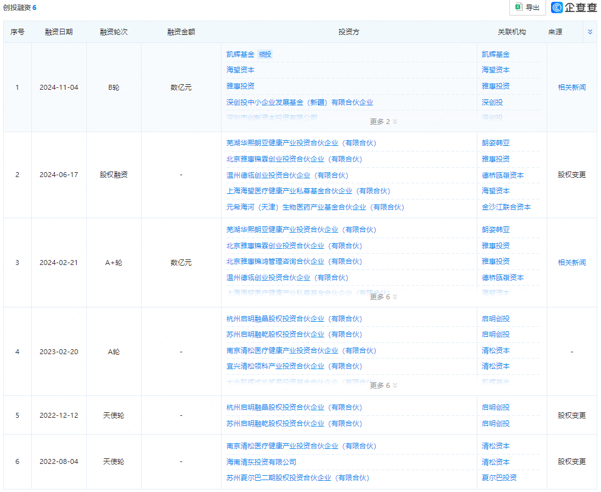Image resolution: width=601 pixels, height=492 pixels.
Task: Select the 2023-02-20 date cell
Action: point(59,352)
